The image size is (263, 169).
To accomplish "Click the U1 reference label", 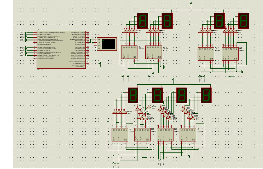I will [38, 30].
